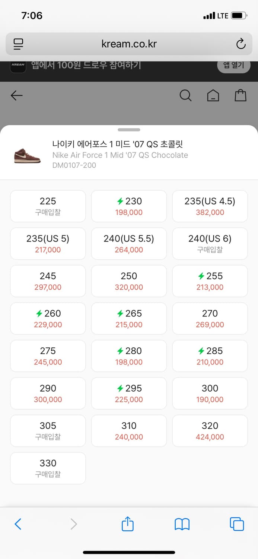Reload the page in Safari
This screenshot has height=559, width=258.
(241, 44)
